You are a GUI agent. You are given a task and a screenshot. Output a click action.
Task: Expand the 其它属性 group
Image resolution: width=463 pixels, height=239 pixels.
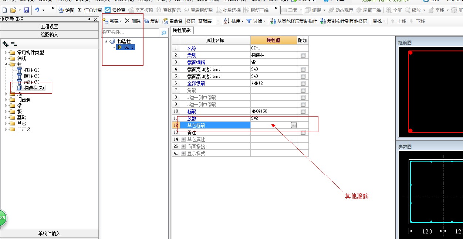183,139
